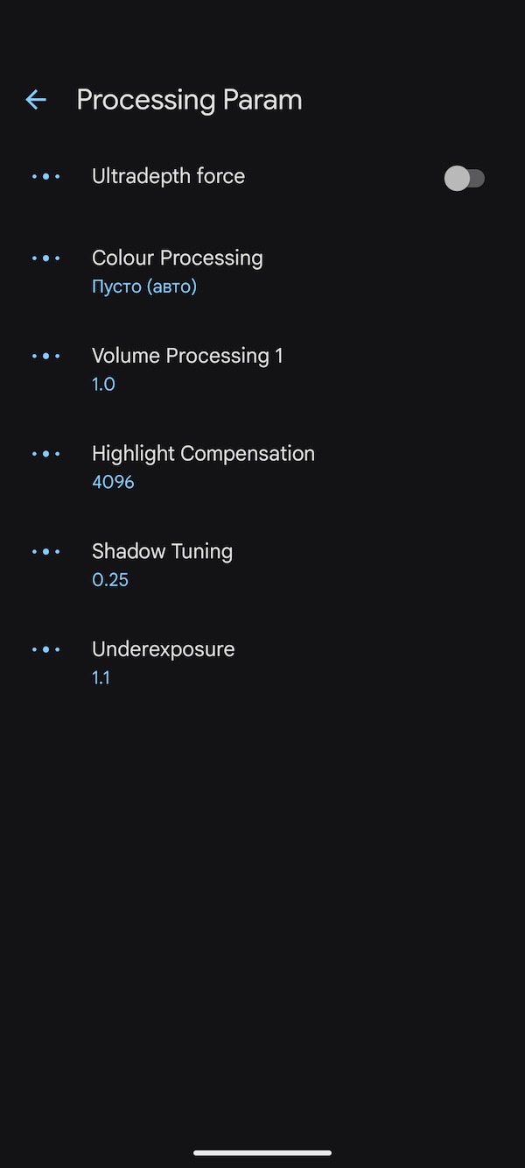Tap the Highlight Compensation value 4096
Screen dimensions: 525x1168
[x=113, y=482]
